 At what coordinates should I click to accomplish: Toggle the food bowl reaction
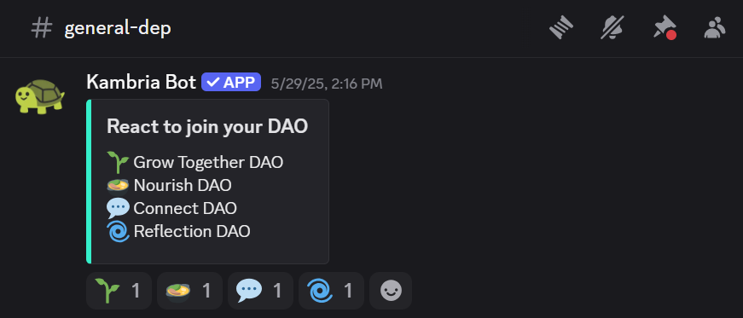[x=189, y=291]
